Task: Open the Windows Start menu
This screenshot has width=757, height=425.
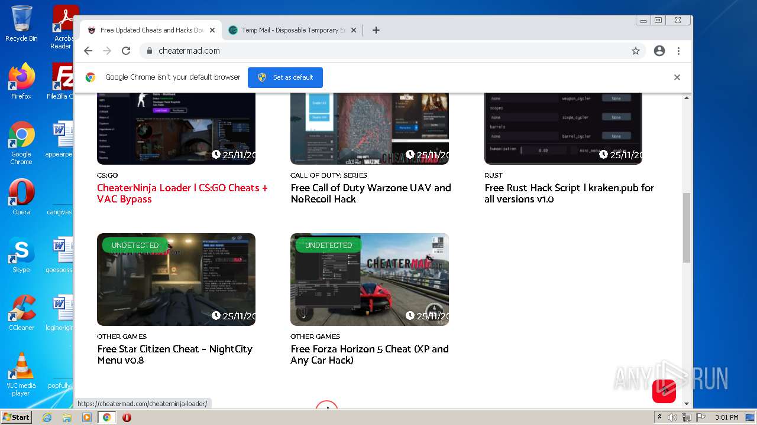Action: [16, 417]
